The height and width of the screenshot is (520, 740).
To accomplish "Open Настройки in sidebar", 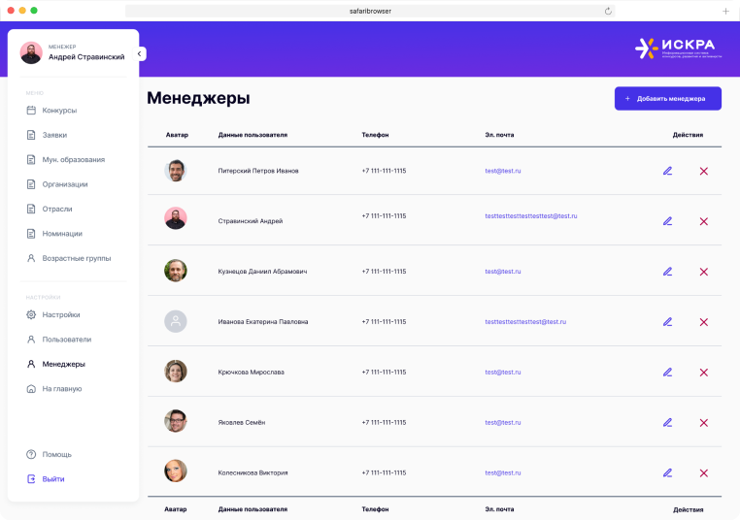I will coord(60,314).
